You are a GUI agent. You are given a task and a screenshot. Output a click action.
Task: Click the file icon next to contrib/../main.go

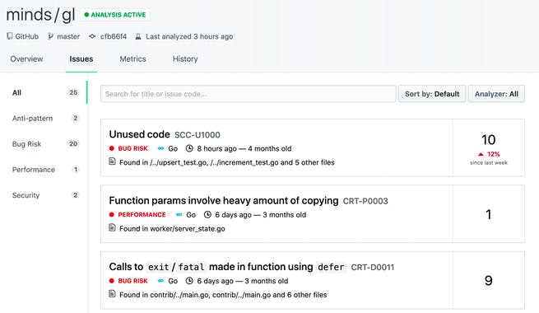tap(112, 293)
